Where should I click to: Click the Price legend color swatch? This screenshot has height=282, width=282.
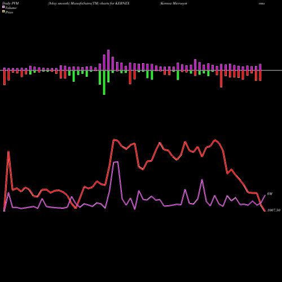[x=3, y=12]
